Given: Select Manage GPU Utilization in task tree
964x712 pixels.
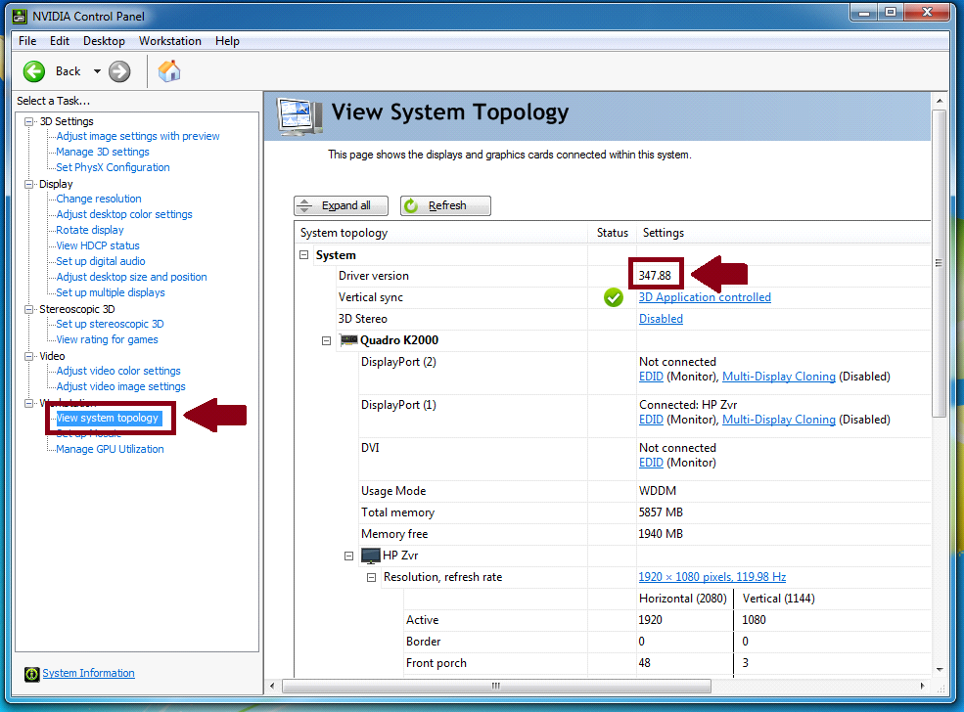Looking at the screenshot, I should 110,449.
